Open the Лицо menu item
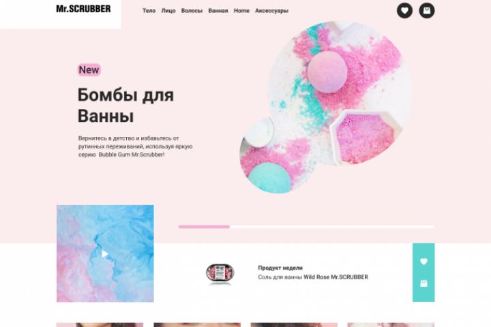491x327 pixels. (168, 11)
